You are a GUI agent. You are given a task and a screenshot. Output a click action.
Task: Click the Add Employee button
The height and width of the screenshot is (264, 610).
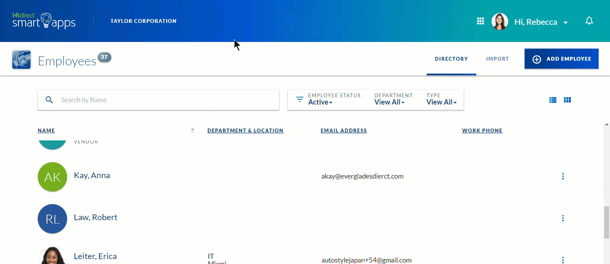click(562, 59)
